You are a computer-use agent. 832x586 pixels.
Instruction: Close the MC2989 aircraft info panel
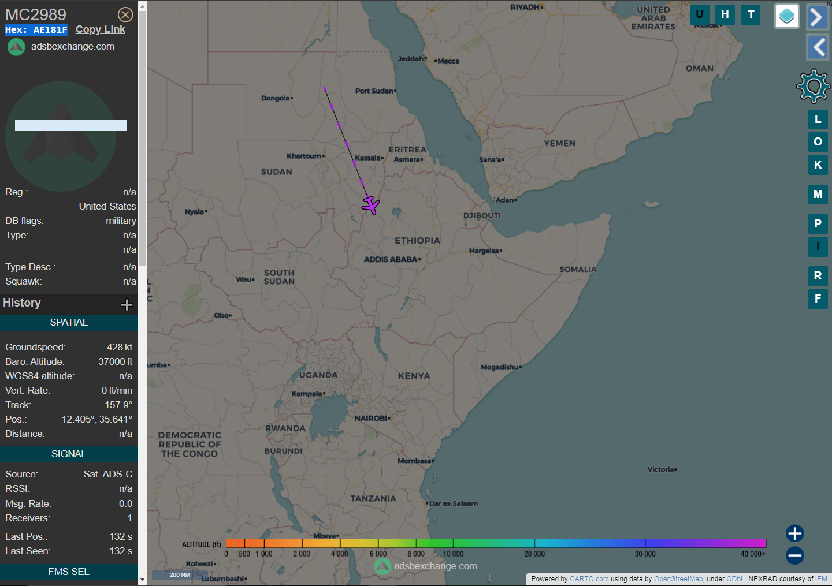(x=125, y=14)
